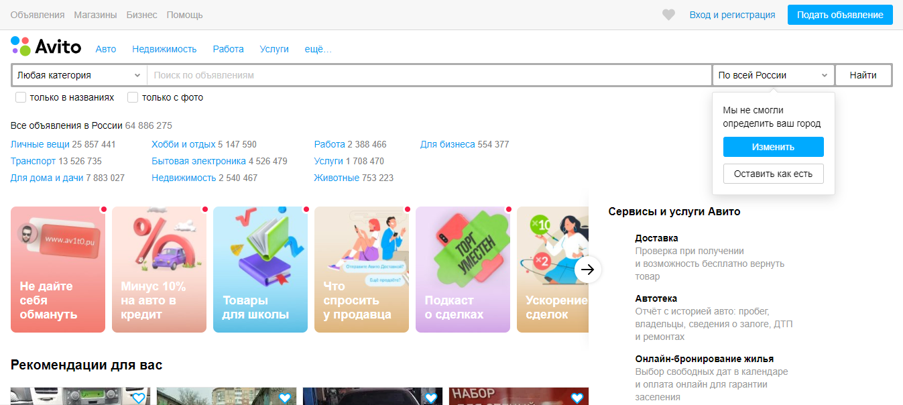903x405 pixels.
Task: Open 'Услуги' link in the category list
Action: [328, 161]
